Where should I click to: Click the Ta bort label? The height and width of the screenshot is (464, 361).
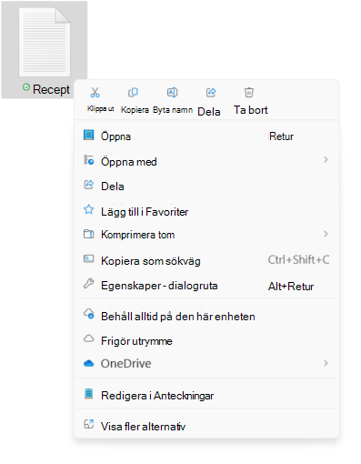[251, 110]
